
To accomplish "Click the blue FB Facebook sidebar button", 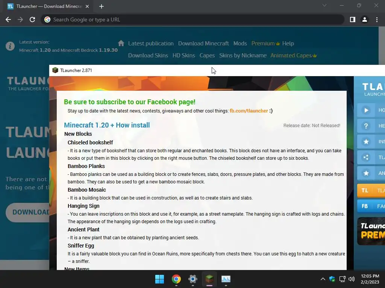I will tap(371, 206).
